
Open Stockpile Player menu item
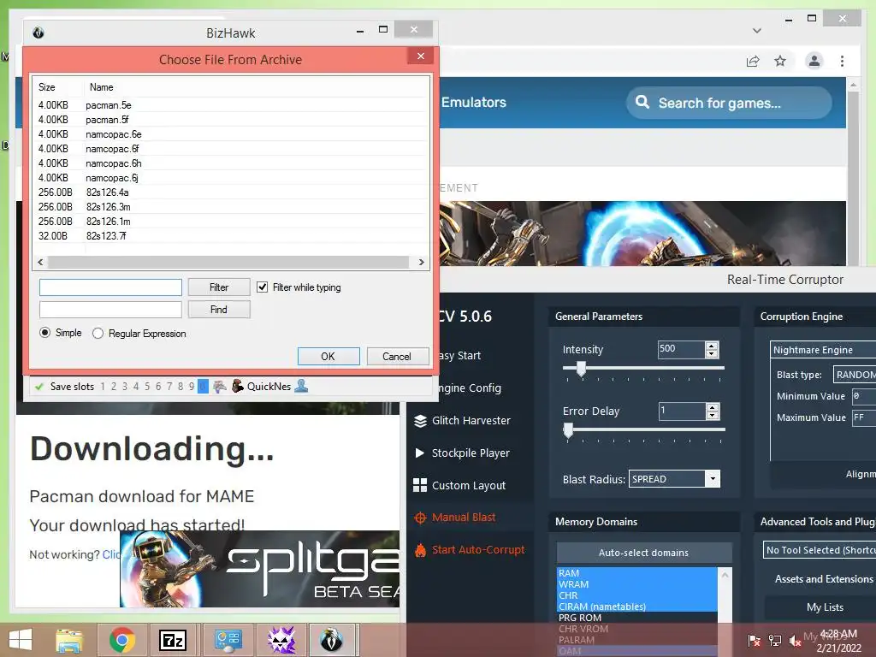471,453
